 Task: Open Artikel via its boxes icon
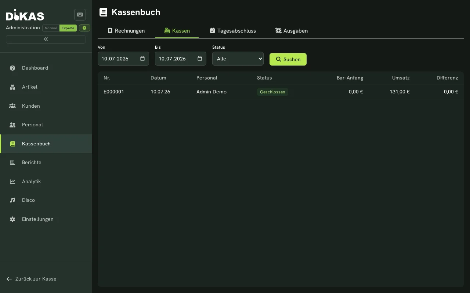click(x=12, y=87)
